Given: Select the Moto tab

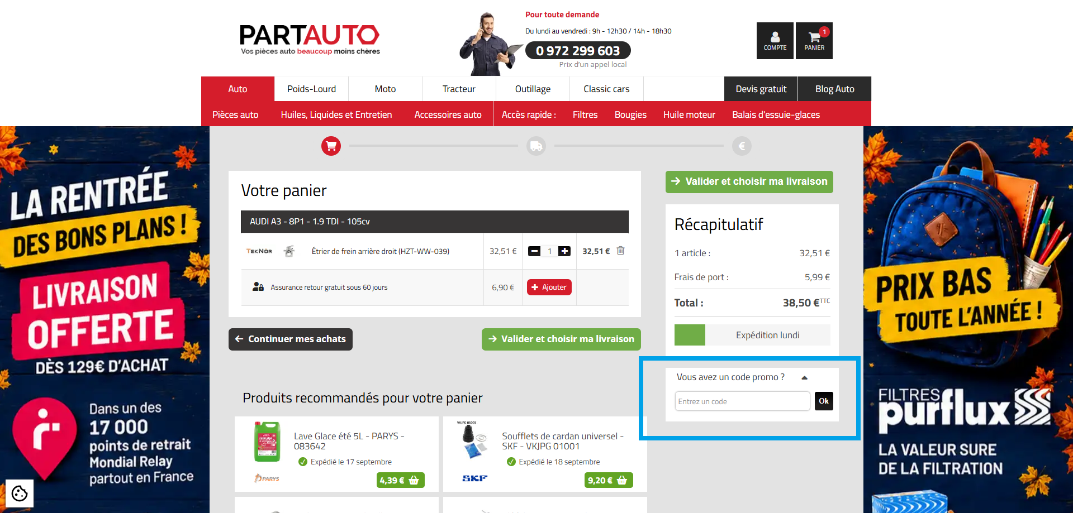Looking at the screenshot, I should click(385, 89).
